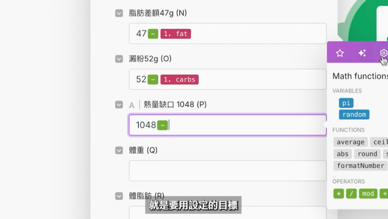Viewport: 388px width, 219px height.
Task: Collapse the 體脂肪 (R) field chevron
Action: [119, 196]
